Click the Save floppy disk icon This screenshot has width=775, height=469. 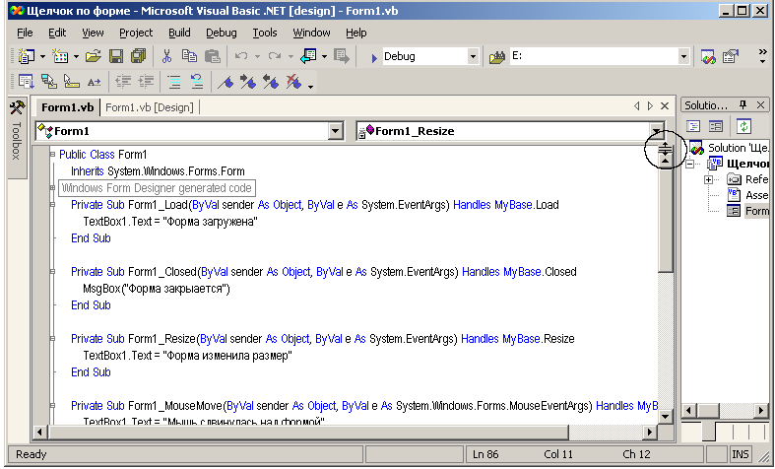[x=115, y=57]
